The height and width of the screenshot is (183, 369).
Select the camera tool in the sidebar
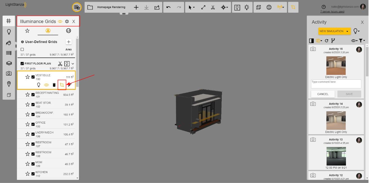tap(9, 73)
